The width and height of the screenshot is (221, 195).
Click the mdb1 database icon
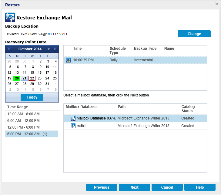(73, 126)
